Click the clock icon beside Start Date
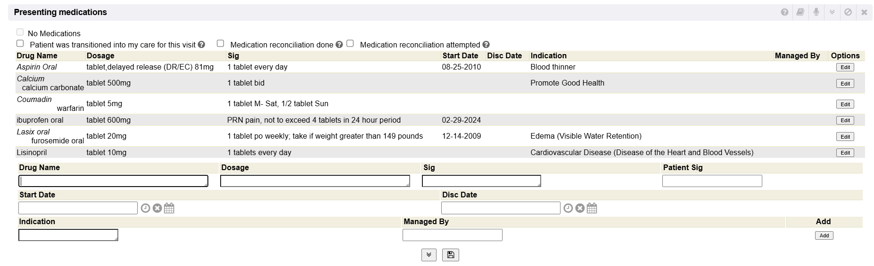The image size is (874, 266). 145,208
